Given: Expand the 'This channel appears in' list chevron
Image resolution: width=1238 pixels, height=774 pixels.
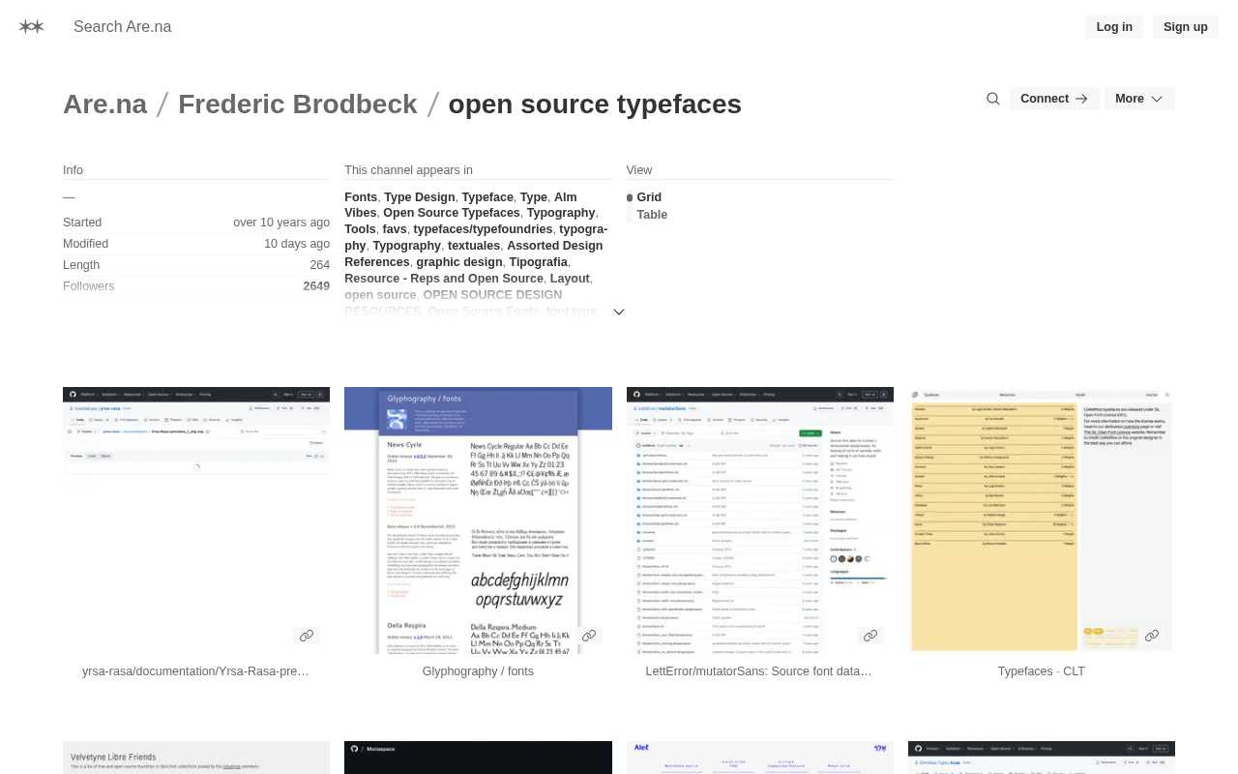Looking at the screenshot, I should pyautogui.click(x=618, y=312).
